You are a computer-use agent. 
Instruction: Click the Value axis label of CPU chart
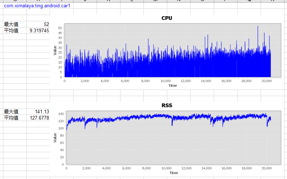tap(55, 51)
